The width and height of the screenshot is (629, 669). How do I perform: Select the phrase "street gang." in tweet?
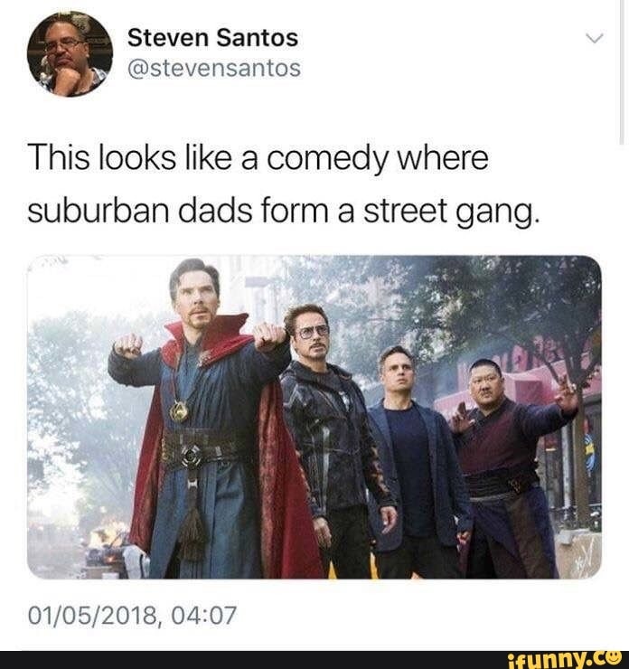(451, 212)
